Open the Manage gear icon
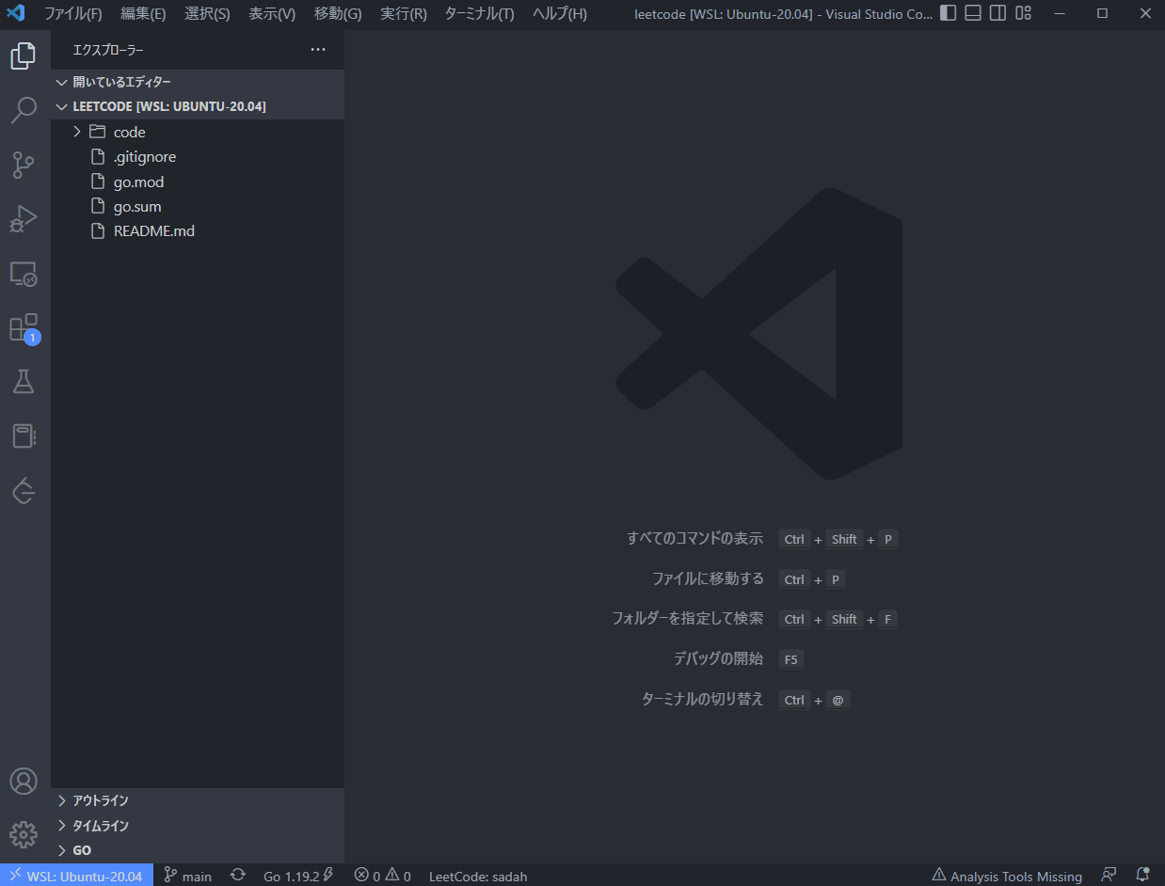 [x=24, y=835]
